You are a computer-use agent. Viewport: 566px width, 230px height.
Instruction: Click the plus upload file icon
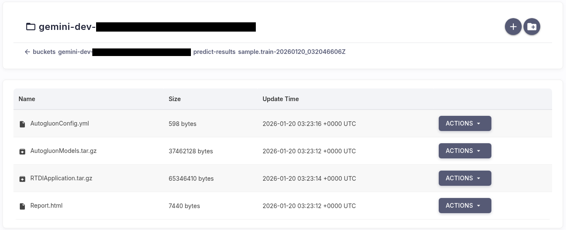[513, 27]
